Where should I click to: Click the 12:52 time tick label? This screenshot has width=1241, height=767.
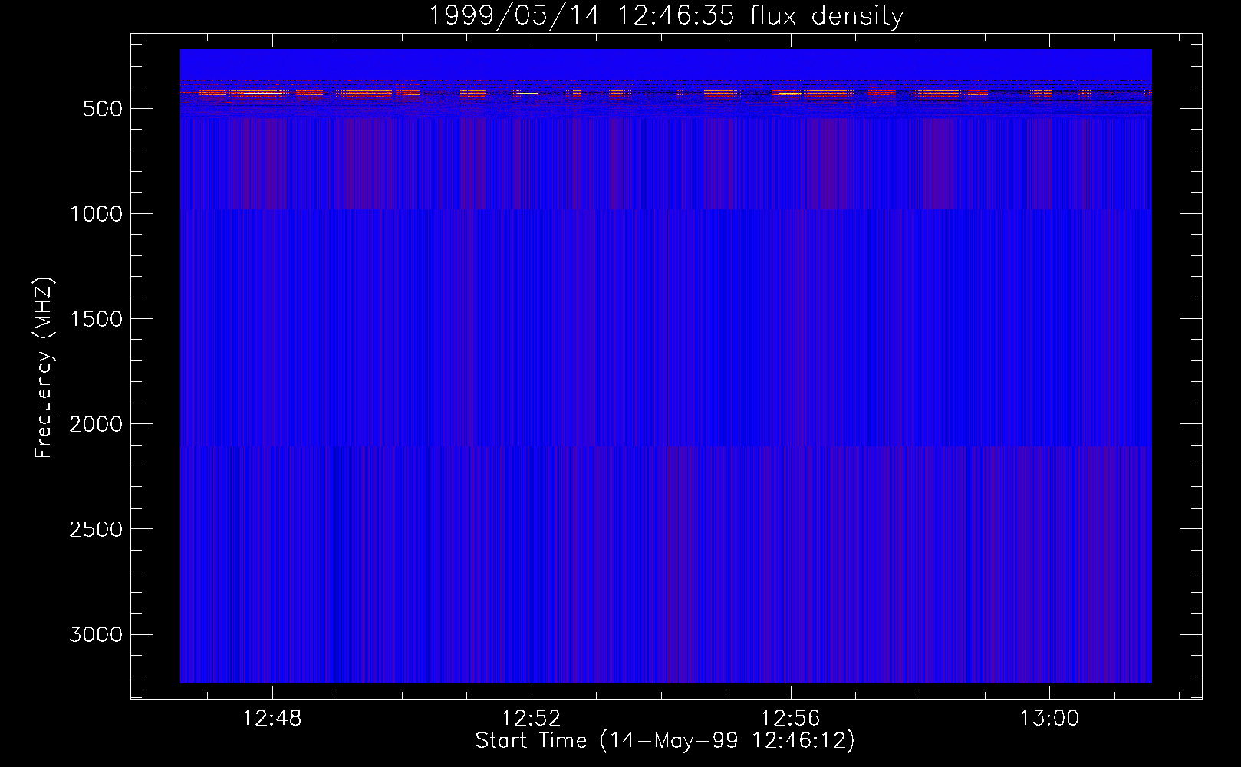point(532,719)
